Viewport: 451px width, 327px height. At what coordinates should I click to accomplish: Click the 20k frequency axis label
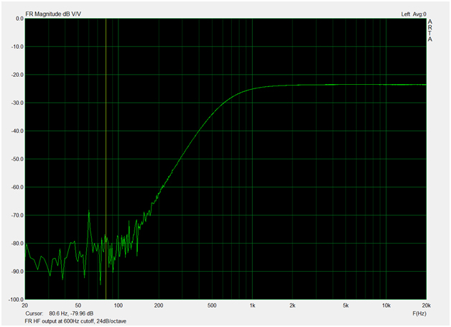426,305
